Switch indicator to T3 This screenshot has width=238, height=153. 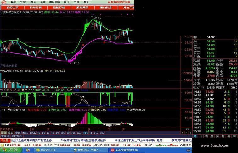[x=39, y=133]
